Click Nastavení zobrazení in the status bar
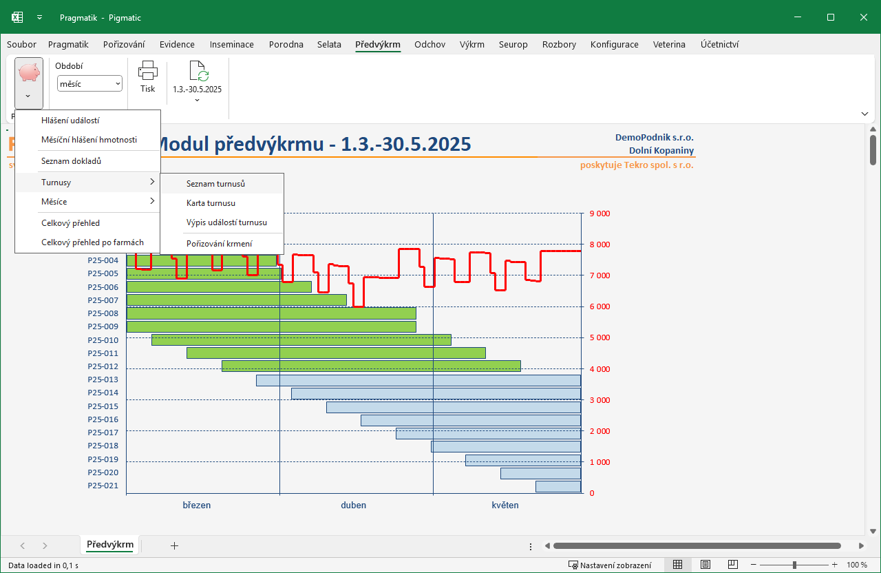This screenshot has height=573, width=881. (610, 565)
